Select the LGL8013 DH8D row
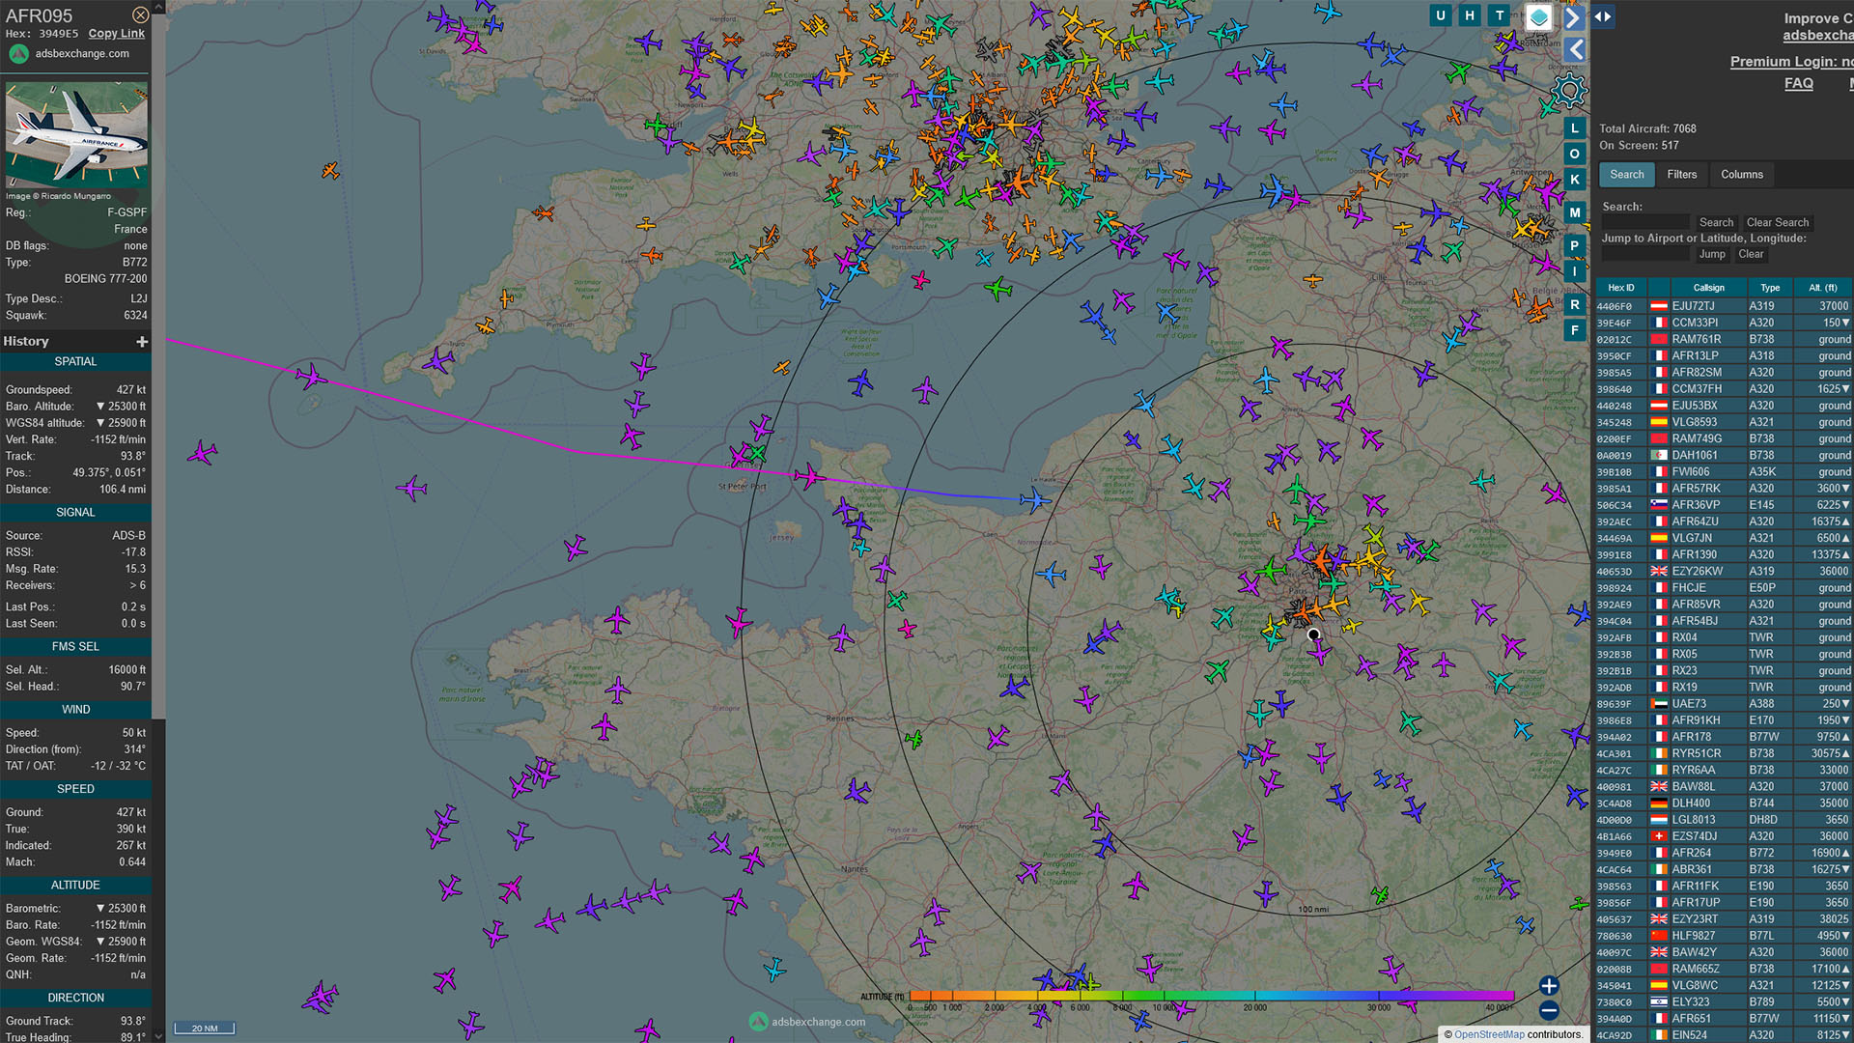 (1724, 820)
